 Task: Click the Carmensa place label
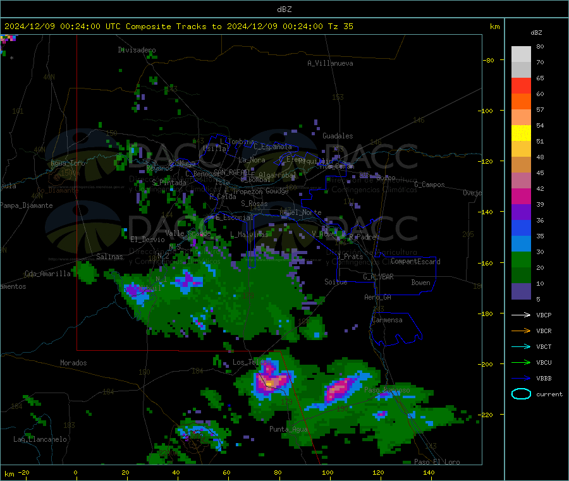(x=387, y=320)
